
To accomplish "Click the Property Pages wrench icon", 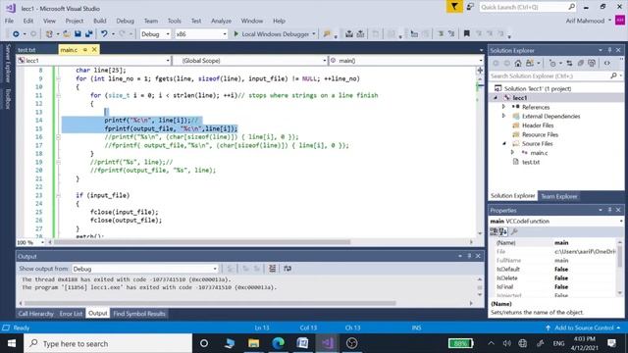I will click(514, 231).
